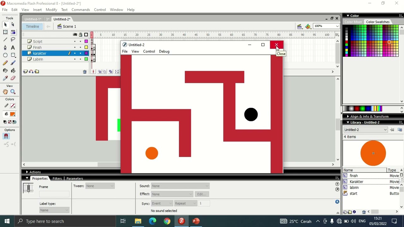
Task: Choose the Oval tool
Action: (5, 55)
